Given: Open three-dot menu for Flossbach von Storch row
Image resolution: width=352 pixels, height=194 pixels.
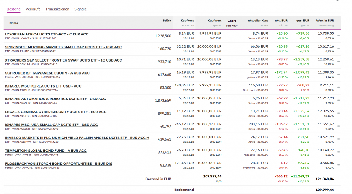Looking at the screenshot, I should (338, 165).
